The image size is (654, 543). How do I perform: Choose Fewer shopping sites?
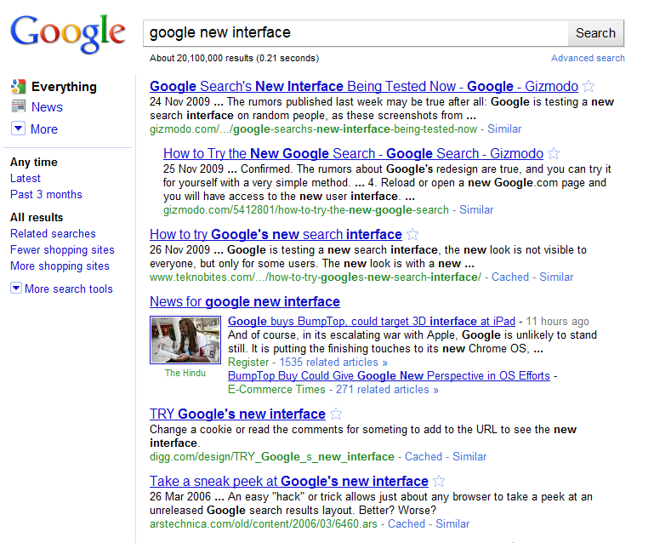(62, 250)
